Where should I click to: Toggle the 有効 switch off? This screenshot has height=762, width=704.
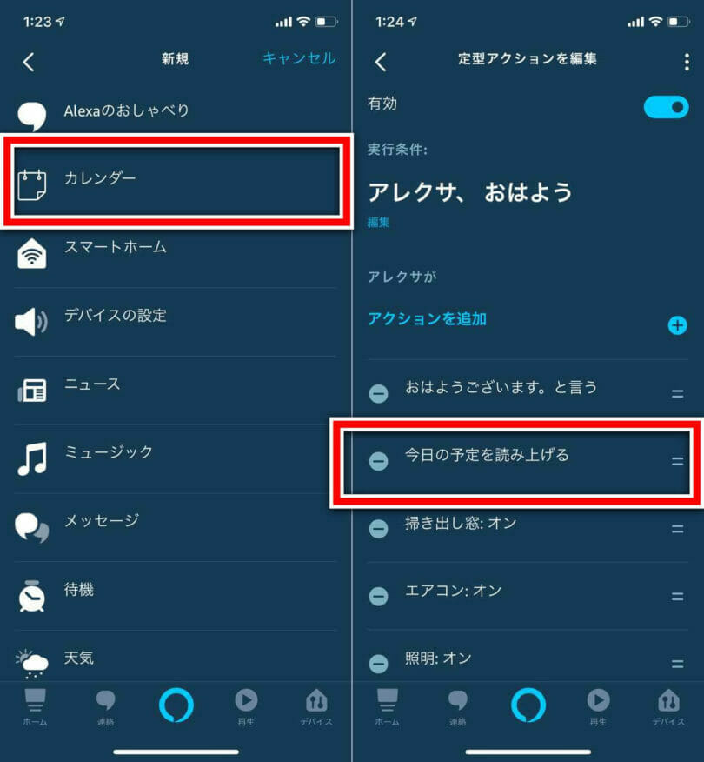pyautogui.click(x=666, y=107)
